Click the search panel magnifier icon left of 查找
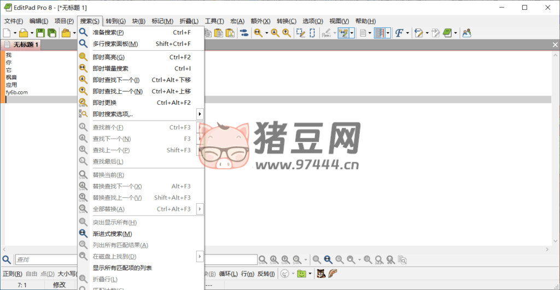Viewport: 560px width, 290px height. tap(7, 259)
